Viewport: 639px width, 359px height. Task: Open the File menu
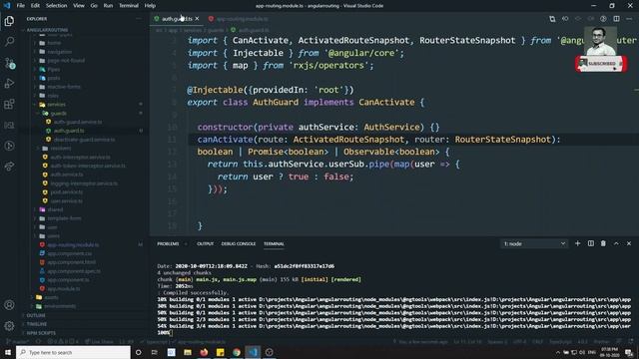pos(20,6)
